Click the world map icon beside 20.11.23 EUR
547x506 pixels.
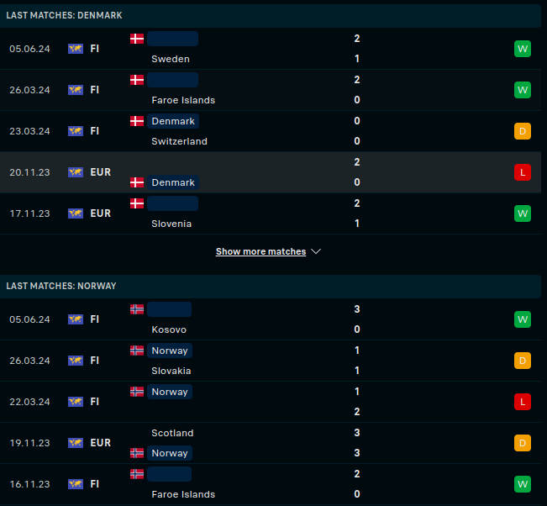tap(76, 172)
